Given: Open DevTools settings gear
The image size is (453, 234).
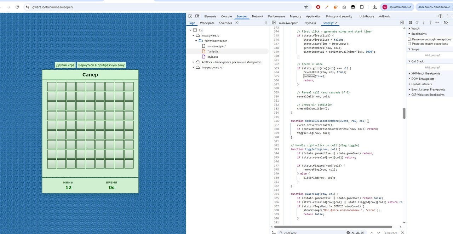Looking at the screenshot, I should pyautogui.click(x=441, y=16).
